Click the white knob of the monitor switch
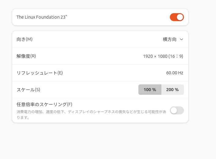The height and width of the screenshot is (159, 216). (180, 17)
